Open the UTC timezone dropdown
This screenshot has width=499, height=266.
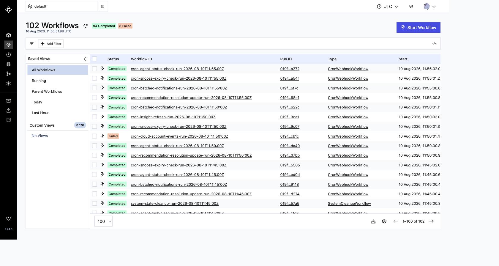387,7
